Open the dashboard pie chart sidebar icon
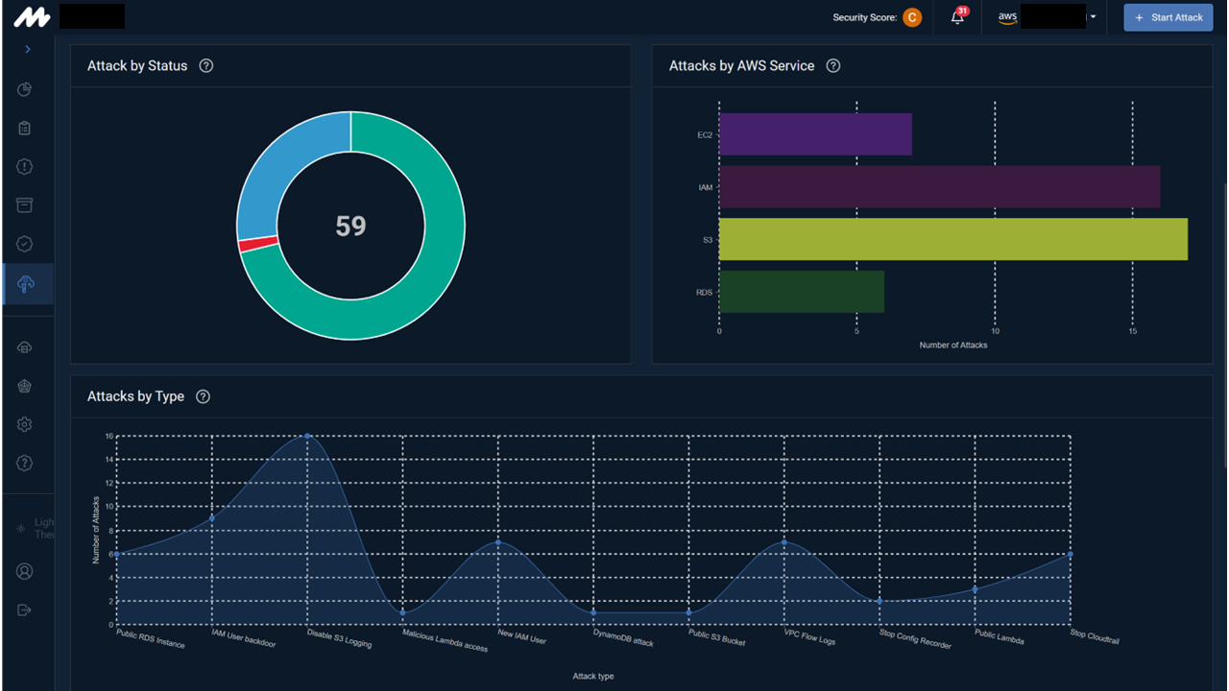Image resolution: width=1229 pixels, height=691 pixels. click(25, 89)
